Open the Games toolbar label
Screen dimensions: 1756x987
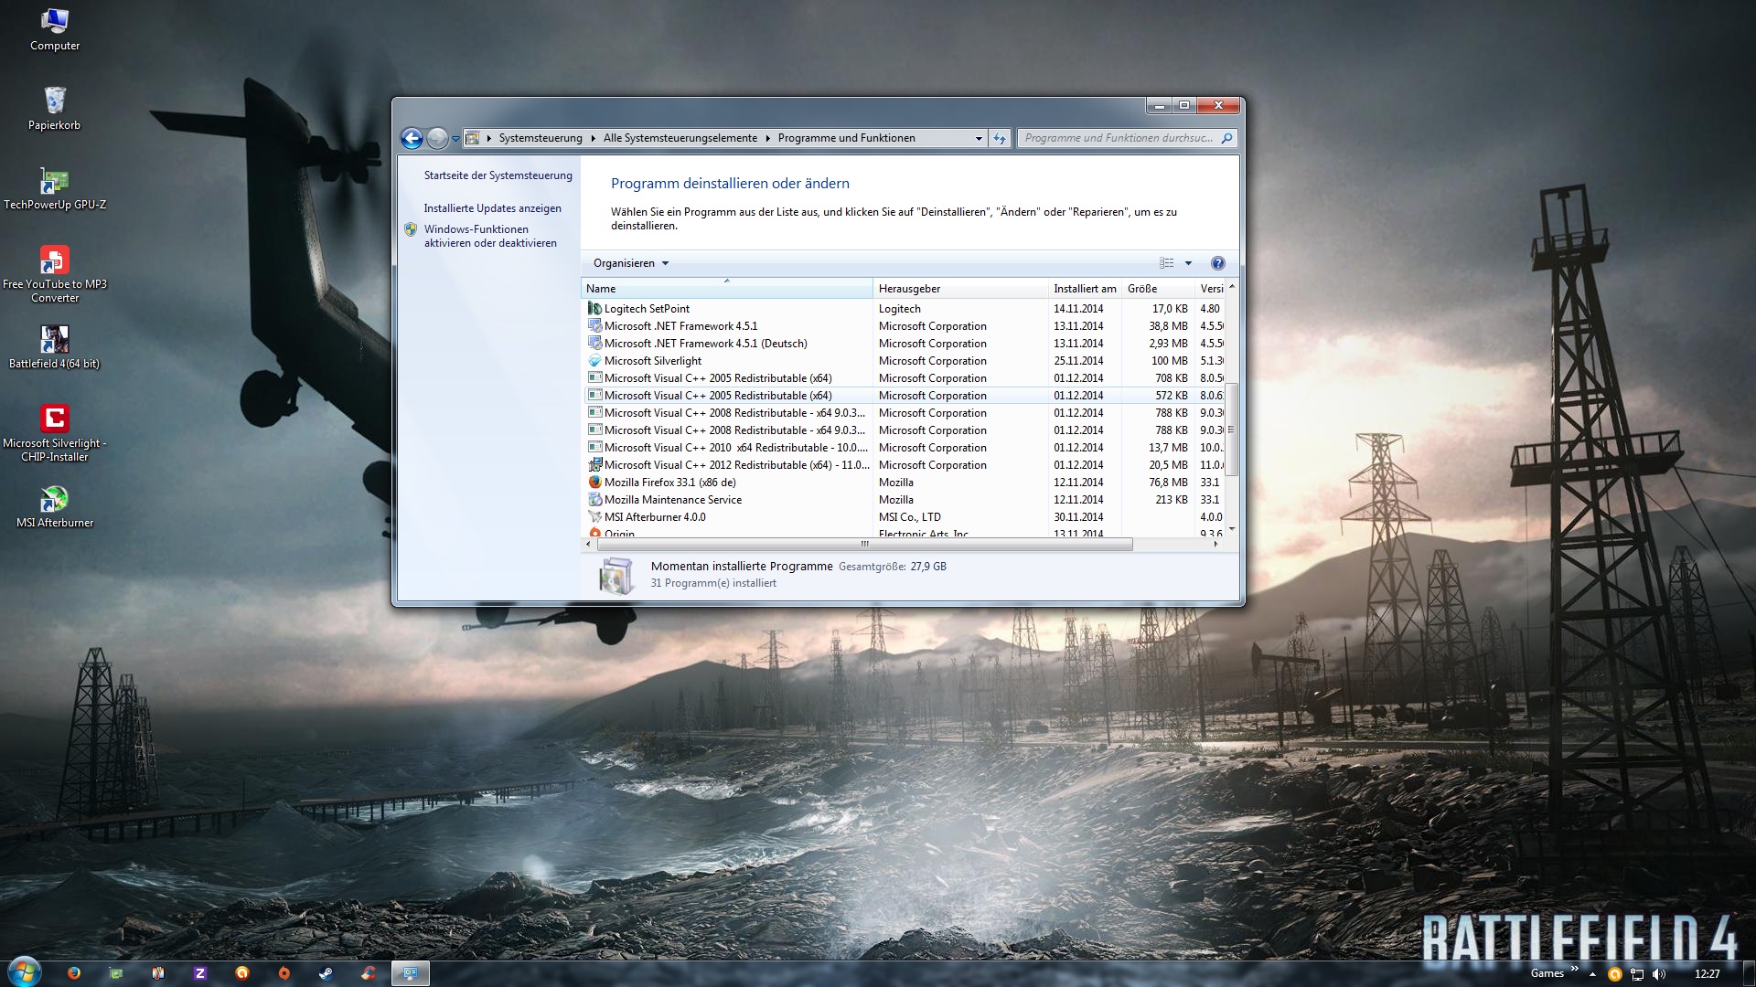[1547, 974]
